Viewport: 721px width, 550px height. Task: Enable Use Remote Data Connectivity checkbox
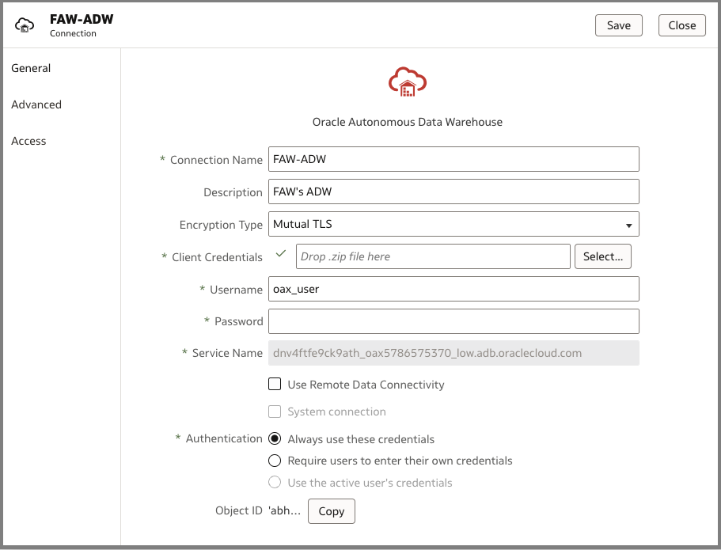tap(275, 385)
